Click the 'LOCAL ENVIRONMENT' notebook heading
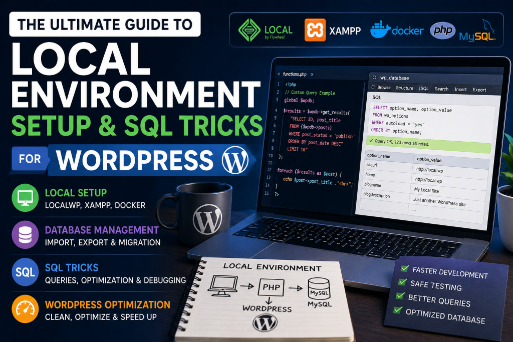The width and height of the screenshot is (513, 342). point(272,267)
